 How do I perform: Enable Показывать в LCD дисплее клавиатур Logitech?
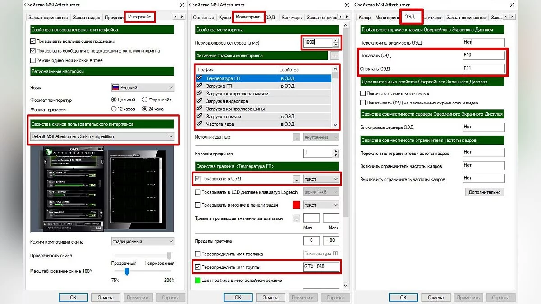pyautogui.click(x=198, y=192)
